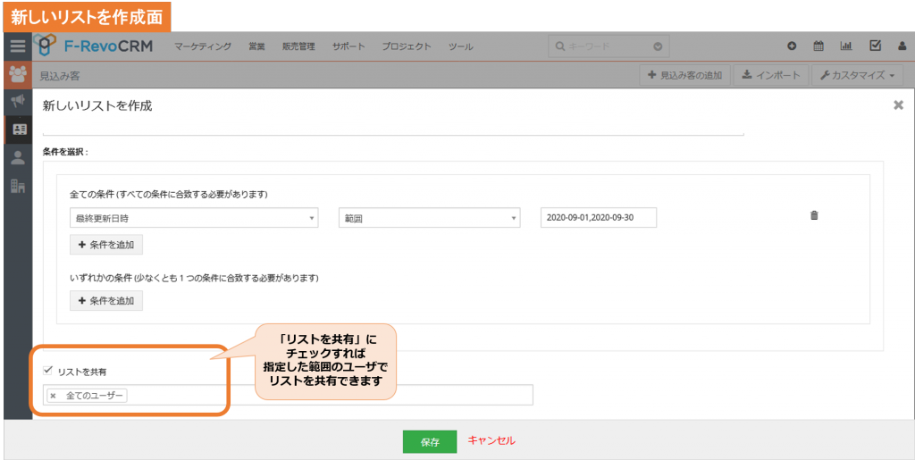Open the calendar icon in header
Viewport: 915px width, 460px height.
tap(818, 46)
